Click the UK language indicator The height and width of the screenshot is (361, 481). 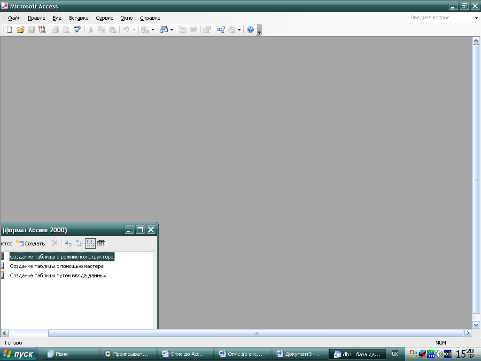click(x=395, y=354)
